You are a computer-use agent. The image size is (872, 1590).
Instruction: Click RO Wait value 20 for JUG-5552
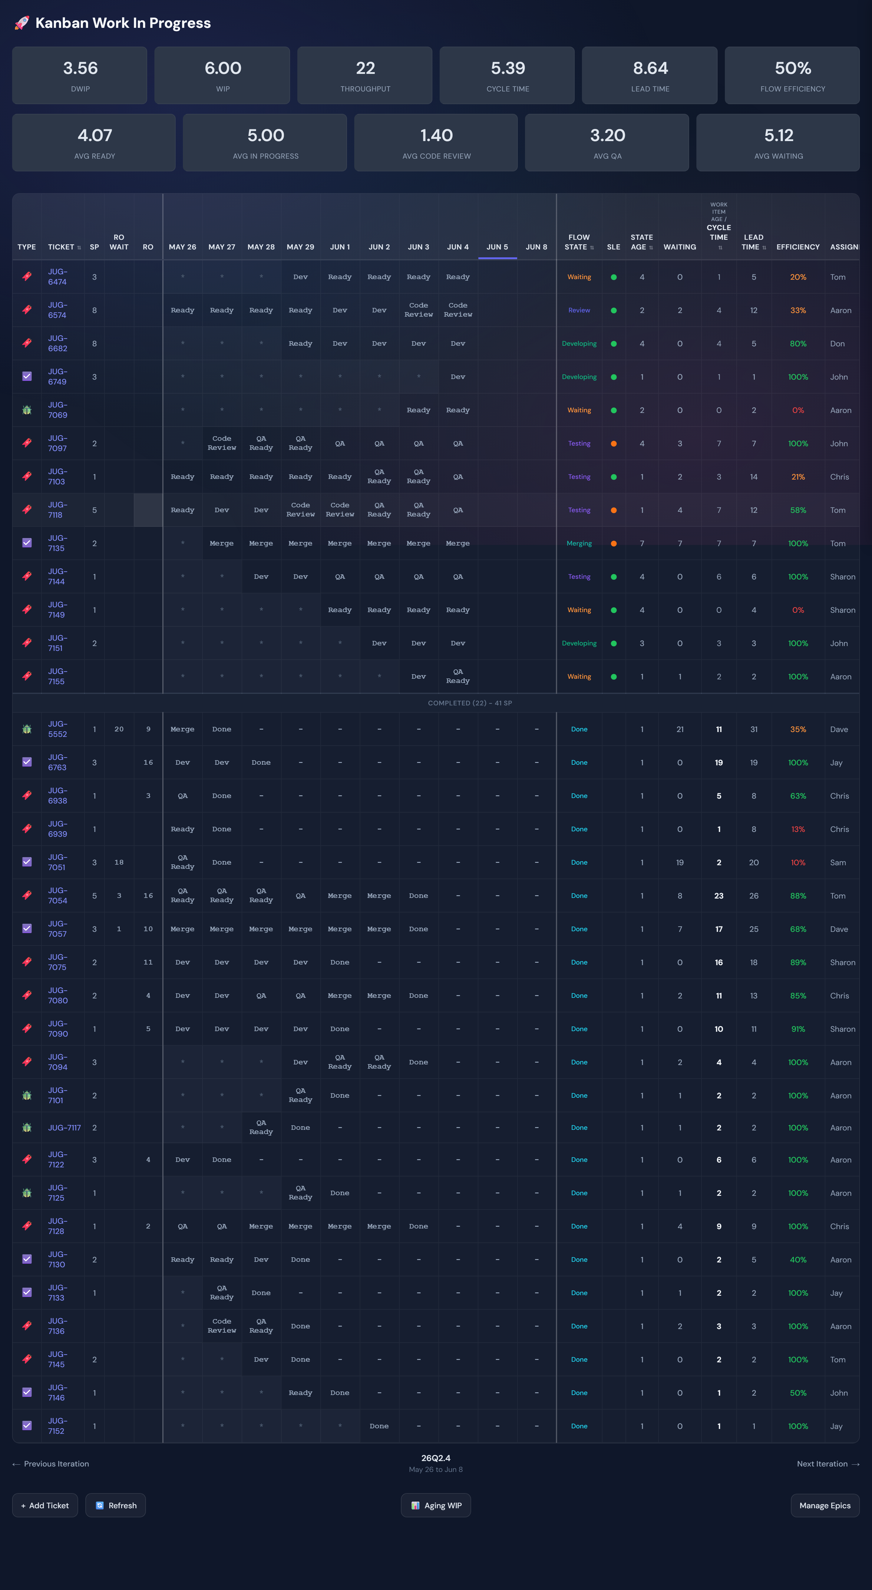click(119, 729)
